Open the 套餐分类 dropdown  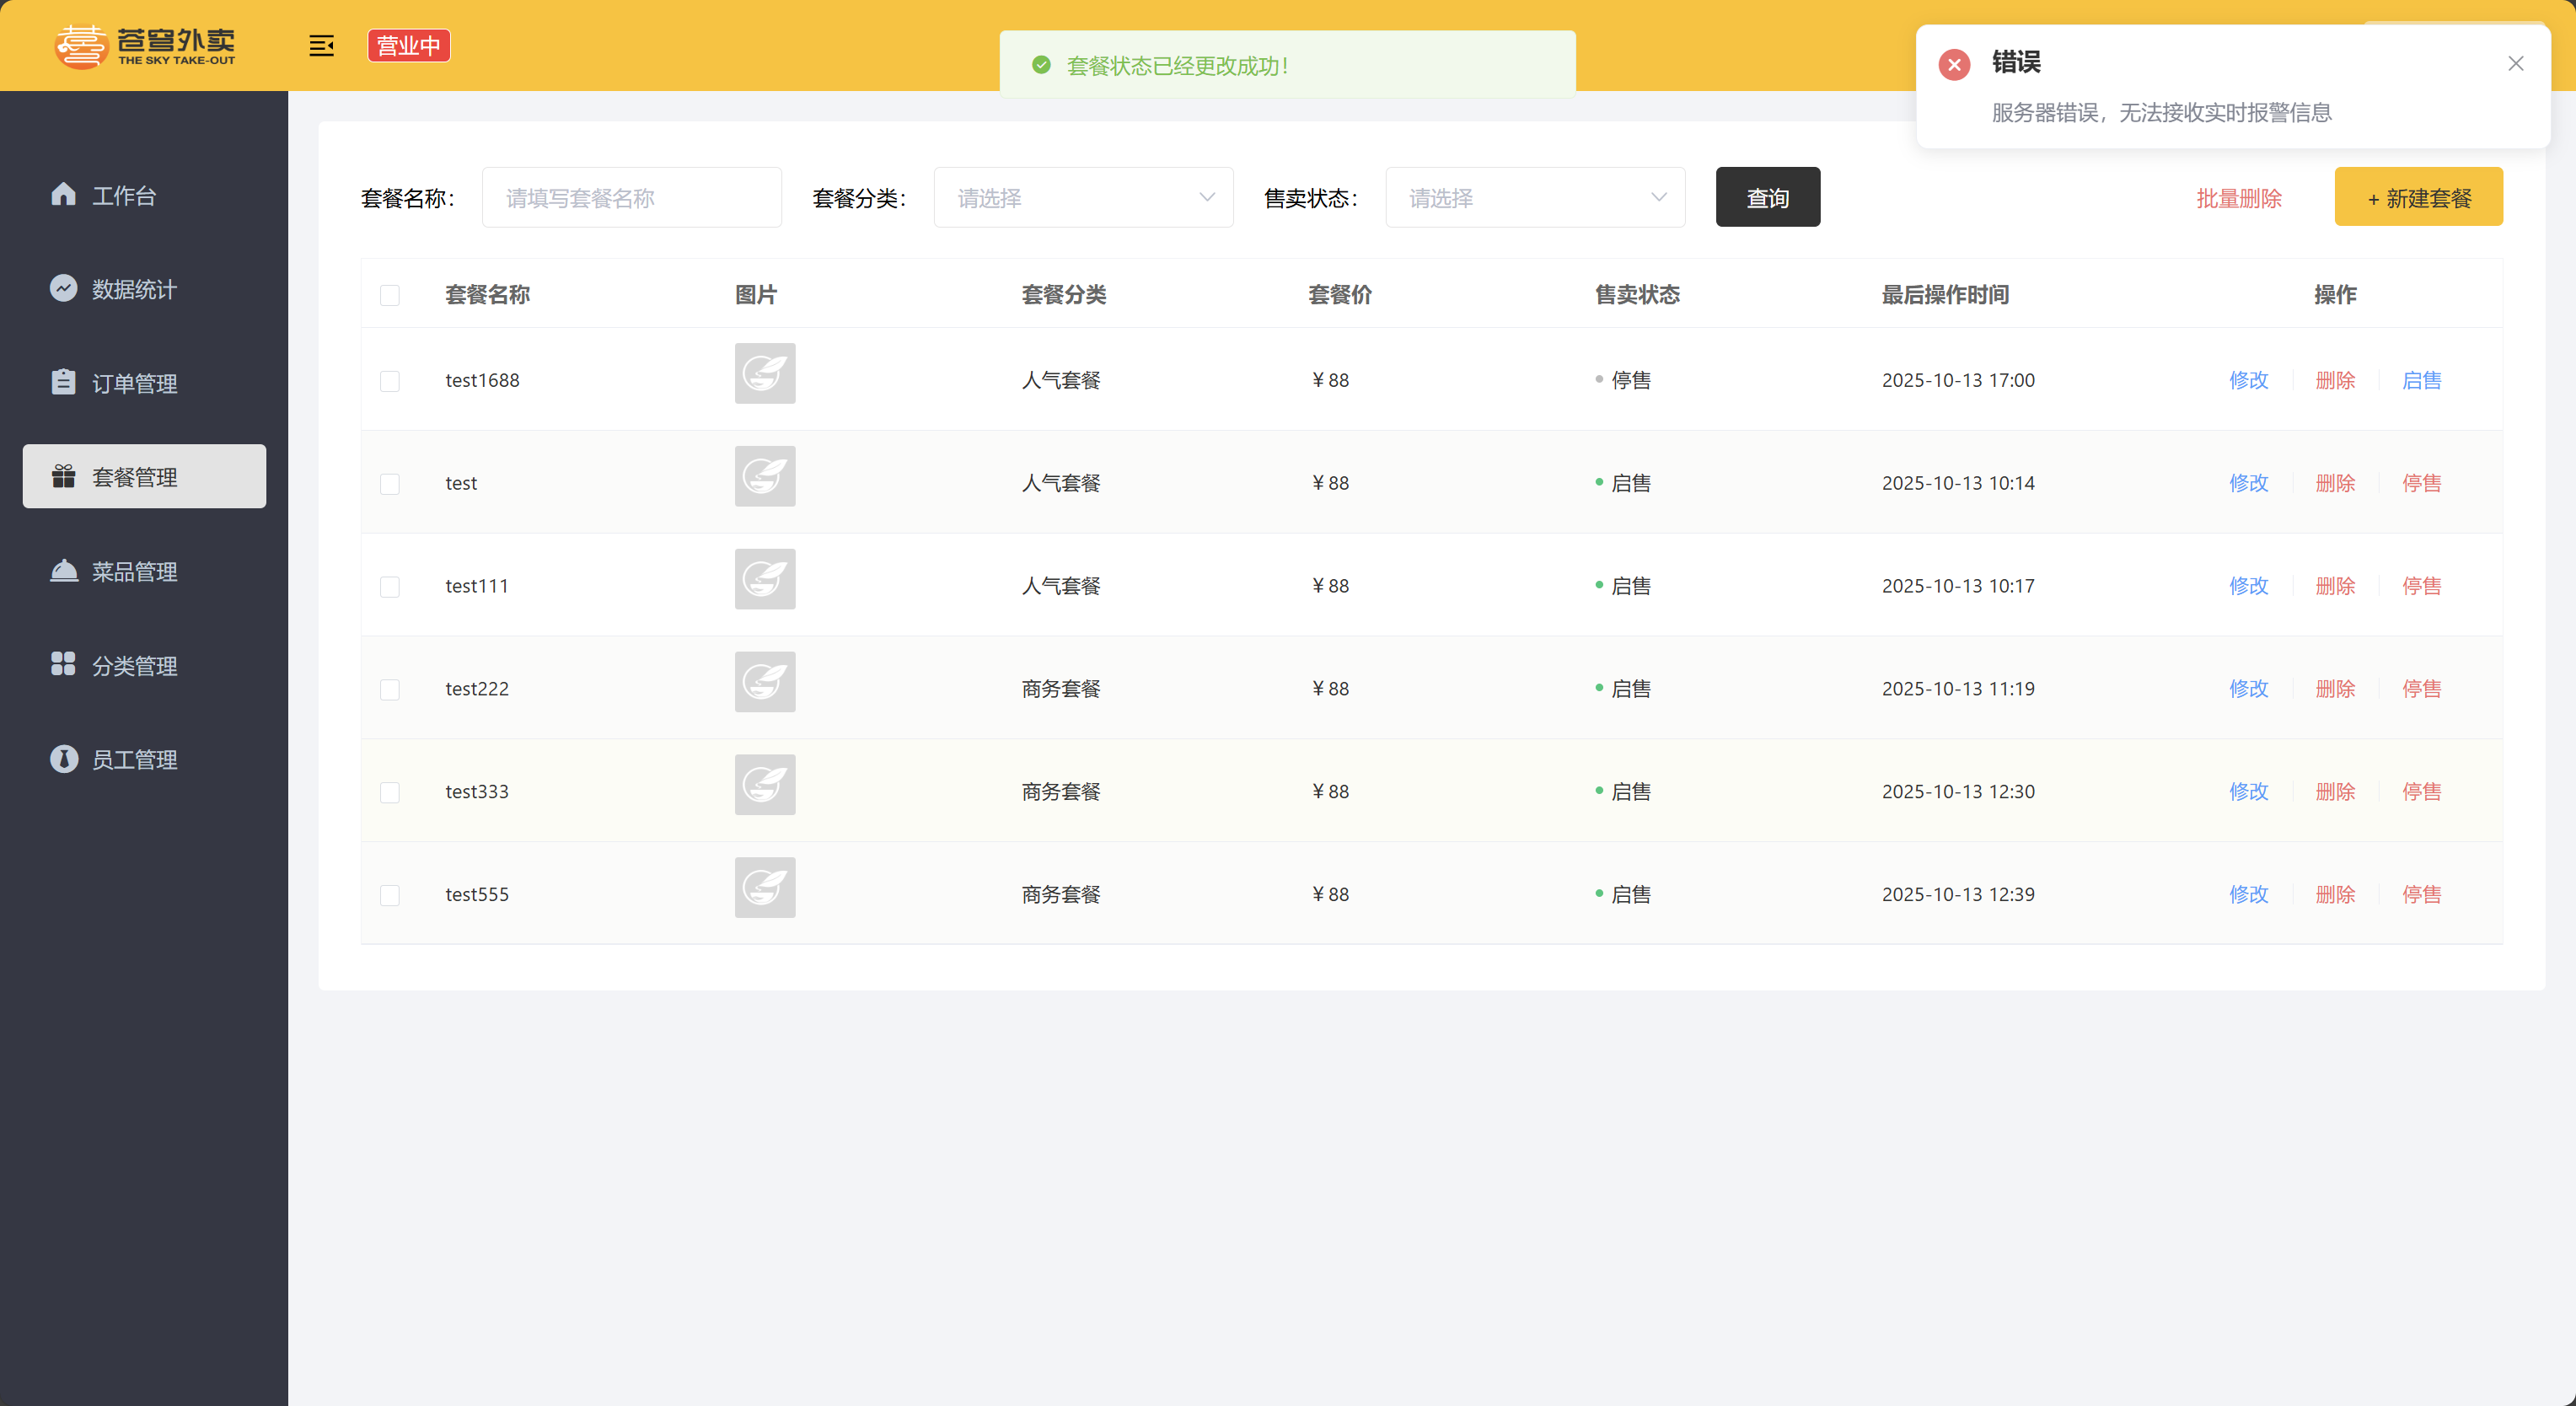(1083, 198)
